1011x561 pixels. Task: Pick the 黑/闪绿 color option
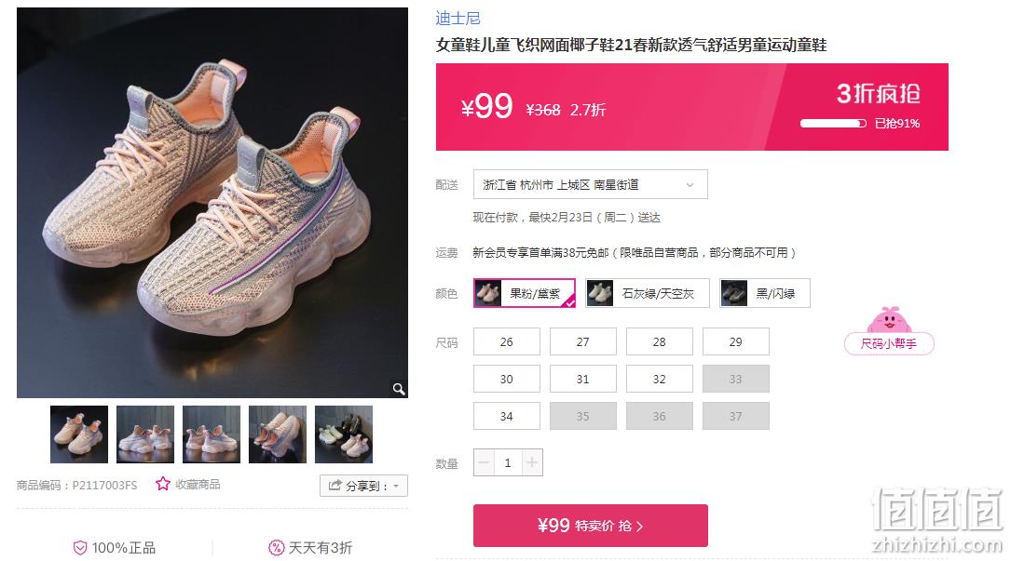(x=765, y=293)
